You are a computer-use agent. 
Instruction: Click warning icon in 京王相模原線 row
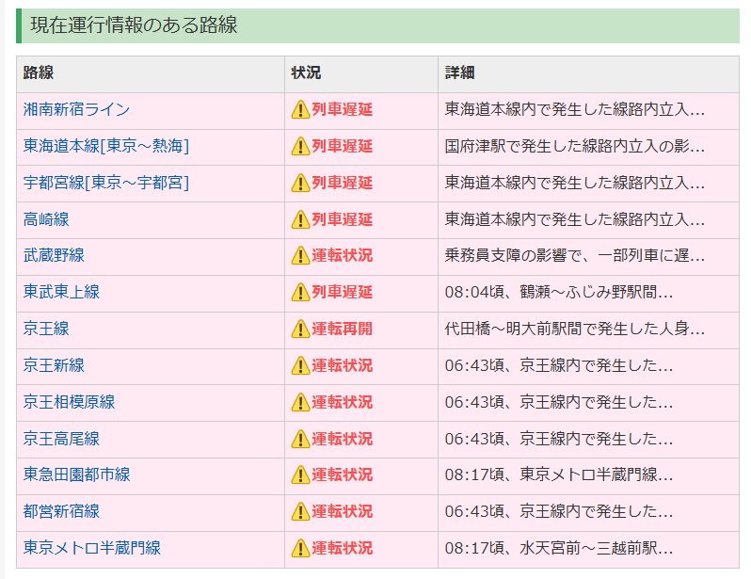[x=300, y=402]
